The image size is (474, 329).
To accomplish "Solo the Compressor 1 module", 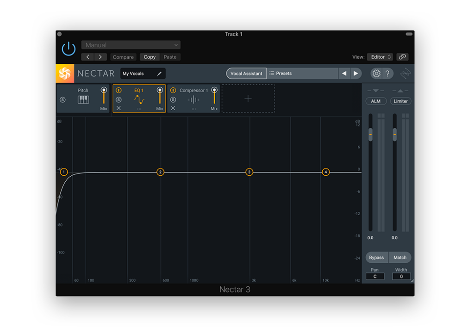I will click(x=173, y=99).
